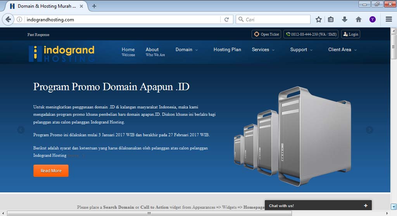Screen dimensions: 397x216
Task: Open the bookmarks list icon
Action: point(331,19)
